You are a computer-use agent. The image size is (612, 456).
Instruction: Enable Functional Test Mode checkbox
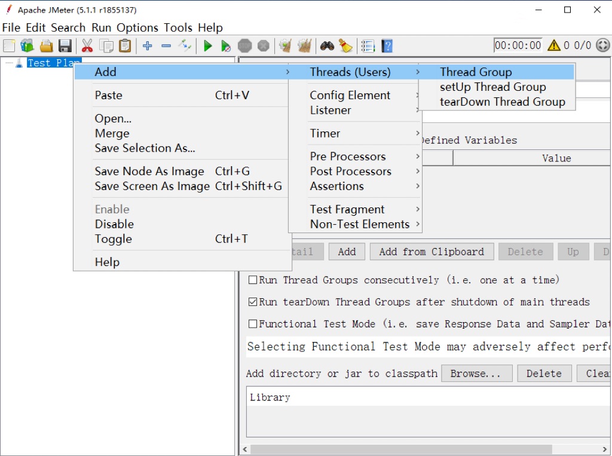tap(253, 324)
